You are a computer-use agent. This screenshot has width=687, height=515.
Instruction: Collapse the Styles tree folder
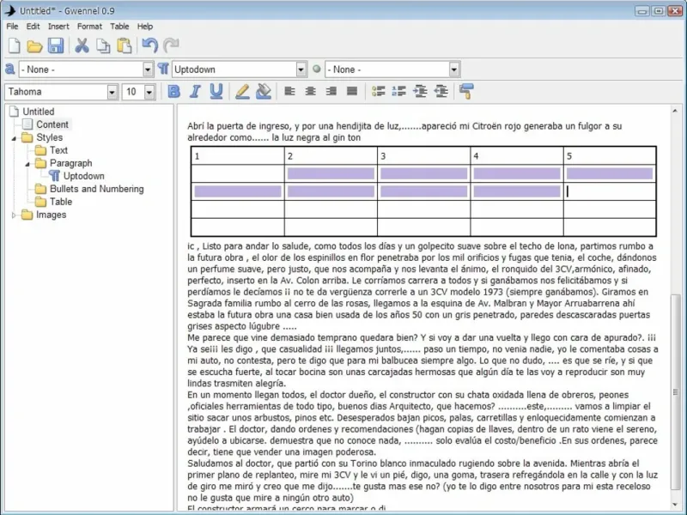point(14,138)
